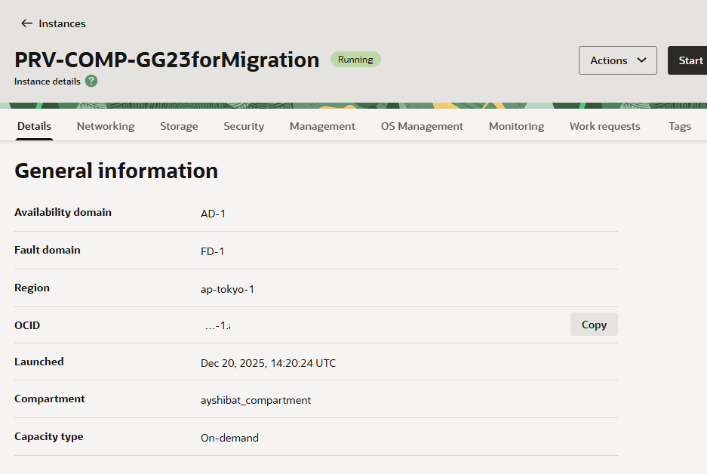Image resolution: width=707 pixels, height=474 pixels.
Task: Open the Work requests tab
Action: [x=604, y=126]
